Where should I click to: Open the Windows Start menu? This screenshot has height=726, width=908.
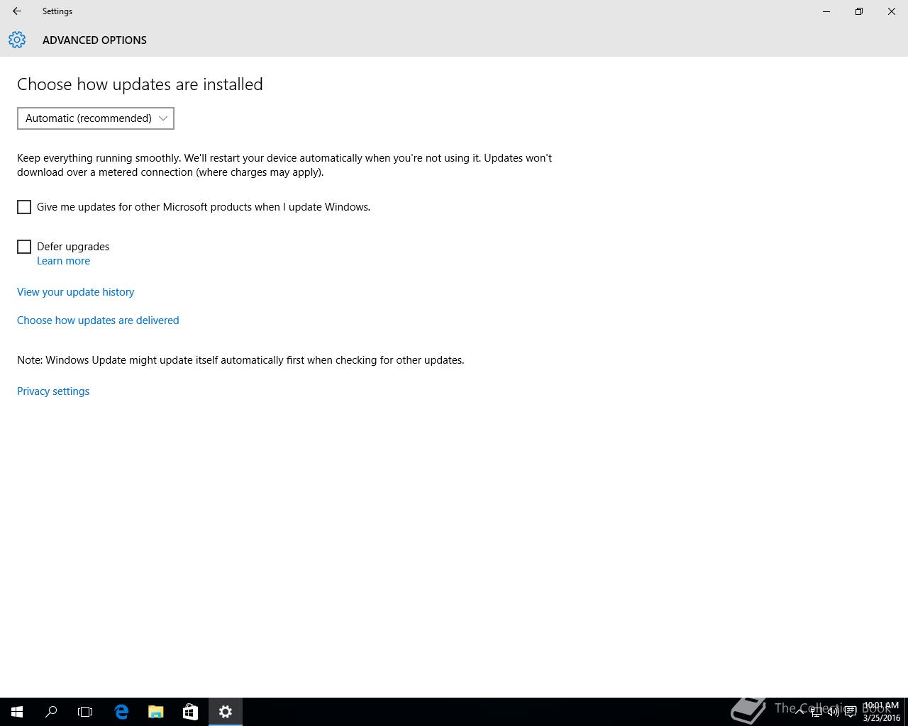tap(17, 712)
